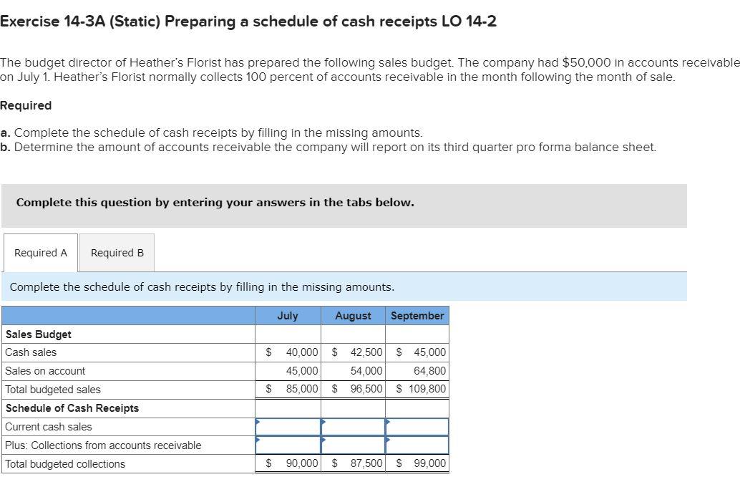Screen dimensions: 740x482
Task: Click Plus: Collections from accounts receivable label
Action: click(103, 445)
